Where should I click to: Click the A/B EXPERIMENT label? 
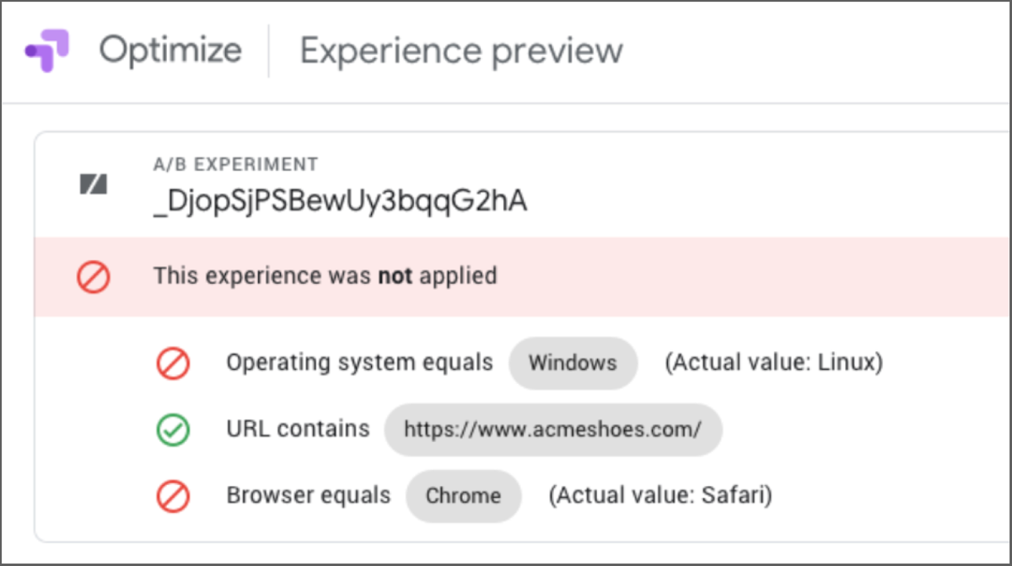tap(235, 164)
